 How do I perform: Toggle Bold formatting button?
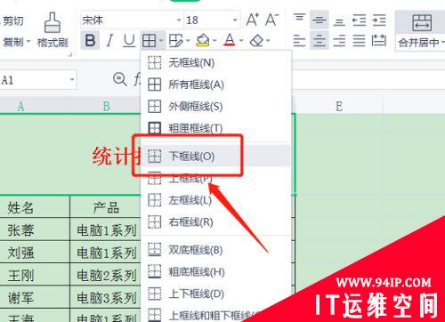pos(90,41)
